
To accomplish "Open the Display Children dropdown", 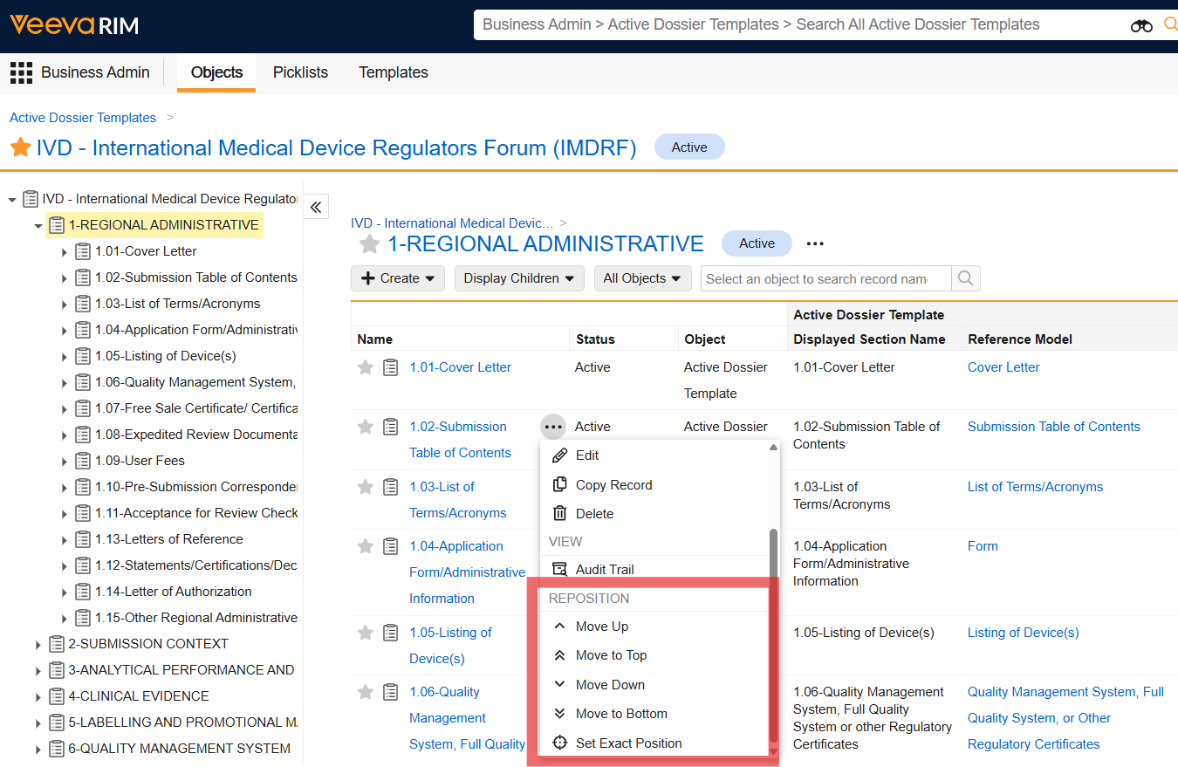I will (x=519, y=278).
